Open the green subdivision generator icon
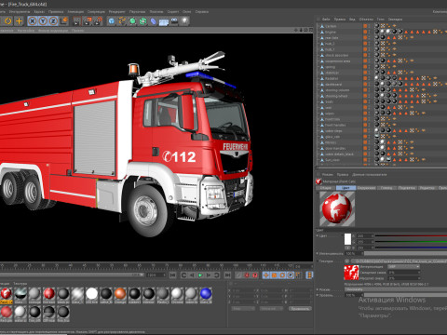This screenshot has width=447, height=335. (x=132, y=21)
